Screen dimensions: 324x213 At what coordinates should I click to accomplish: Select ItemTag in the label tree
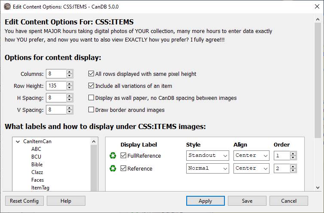click(40, 188)
